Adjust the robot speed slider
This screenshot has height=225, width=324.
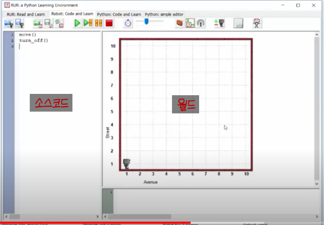point(146,21)
